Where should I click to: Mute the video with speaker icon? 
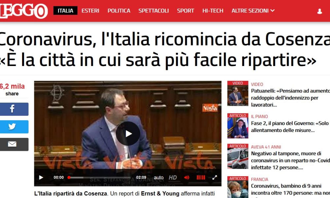(x=187, y=178)
